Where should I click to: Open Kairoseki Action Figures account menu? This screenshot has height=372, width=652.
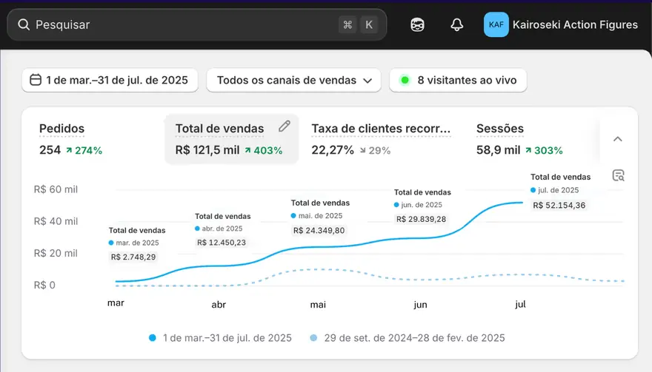point(561,24)
